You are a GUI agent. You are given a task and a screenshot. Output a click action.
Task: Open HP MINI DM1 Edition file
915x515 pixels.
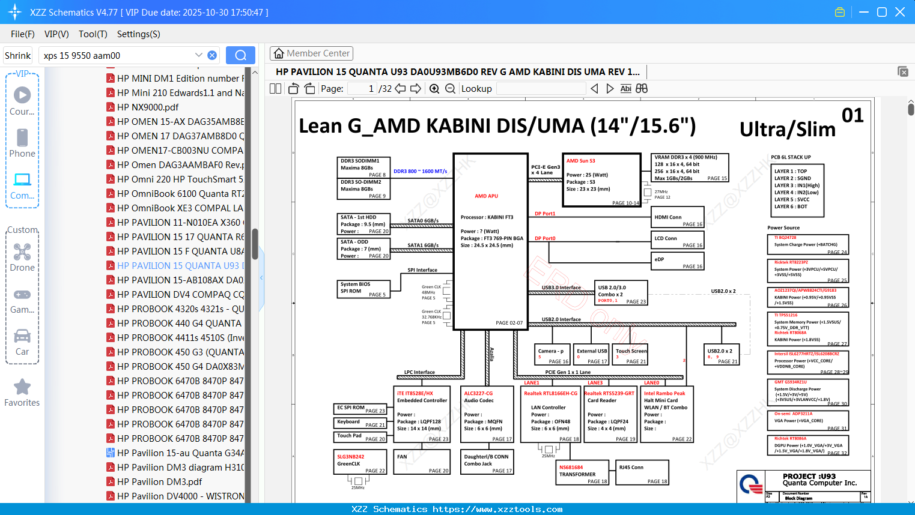pyautogui.click(x=175, y=79)
